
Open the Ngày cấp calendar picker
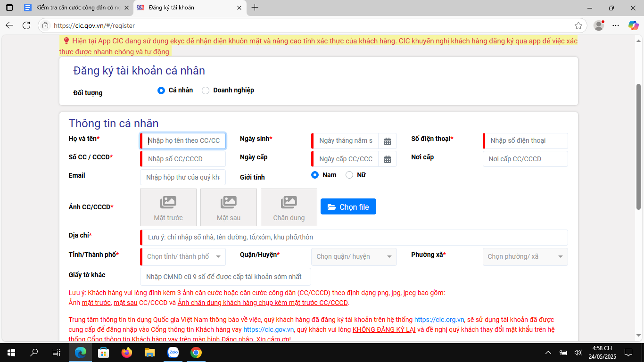click(387, 159)
